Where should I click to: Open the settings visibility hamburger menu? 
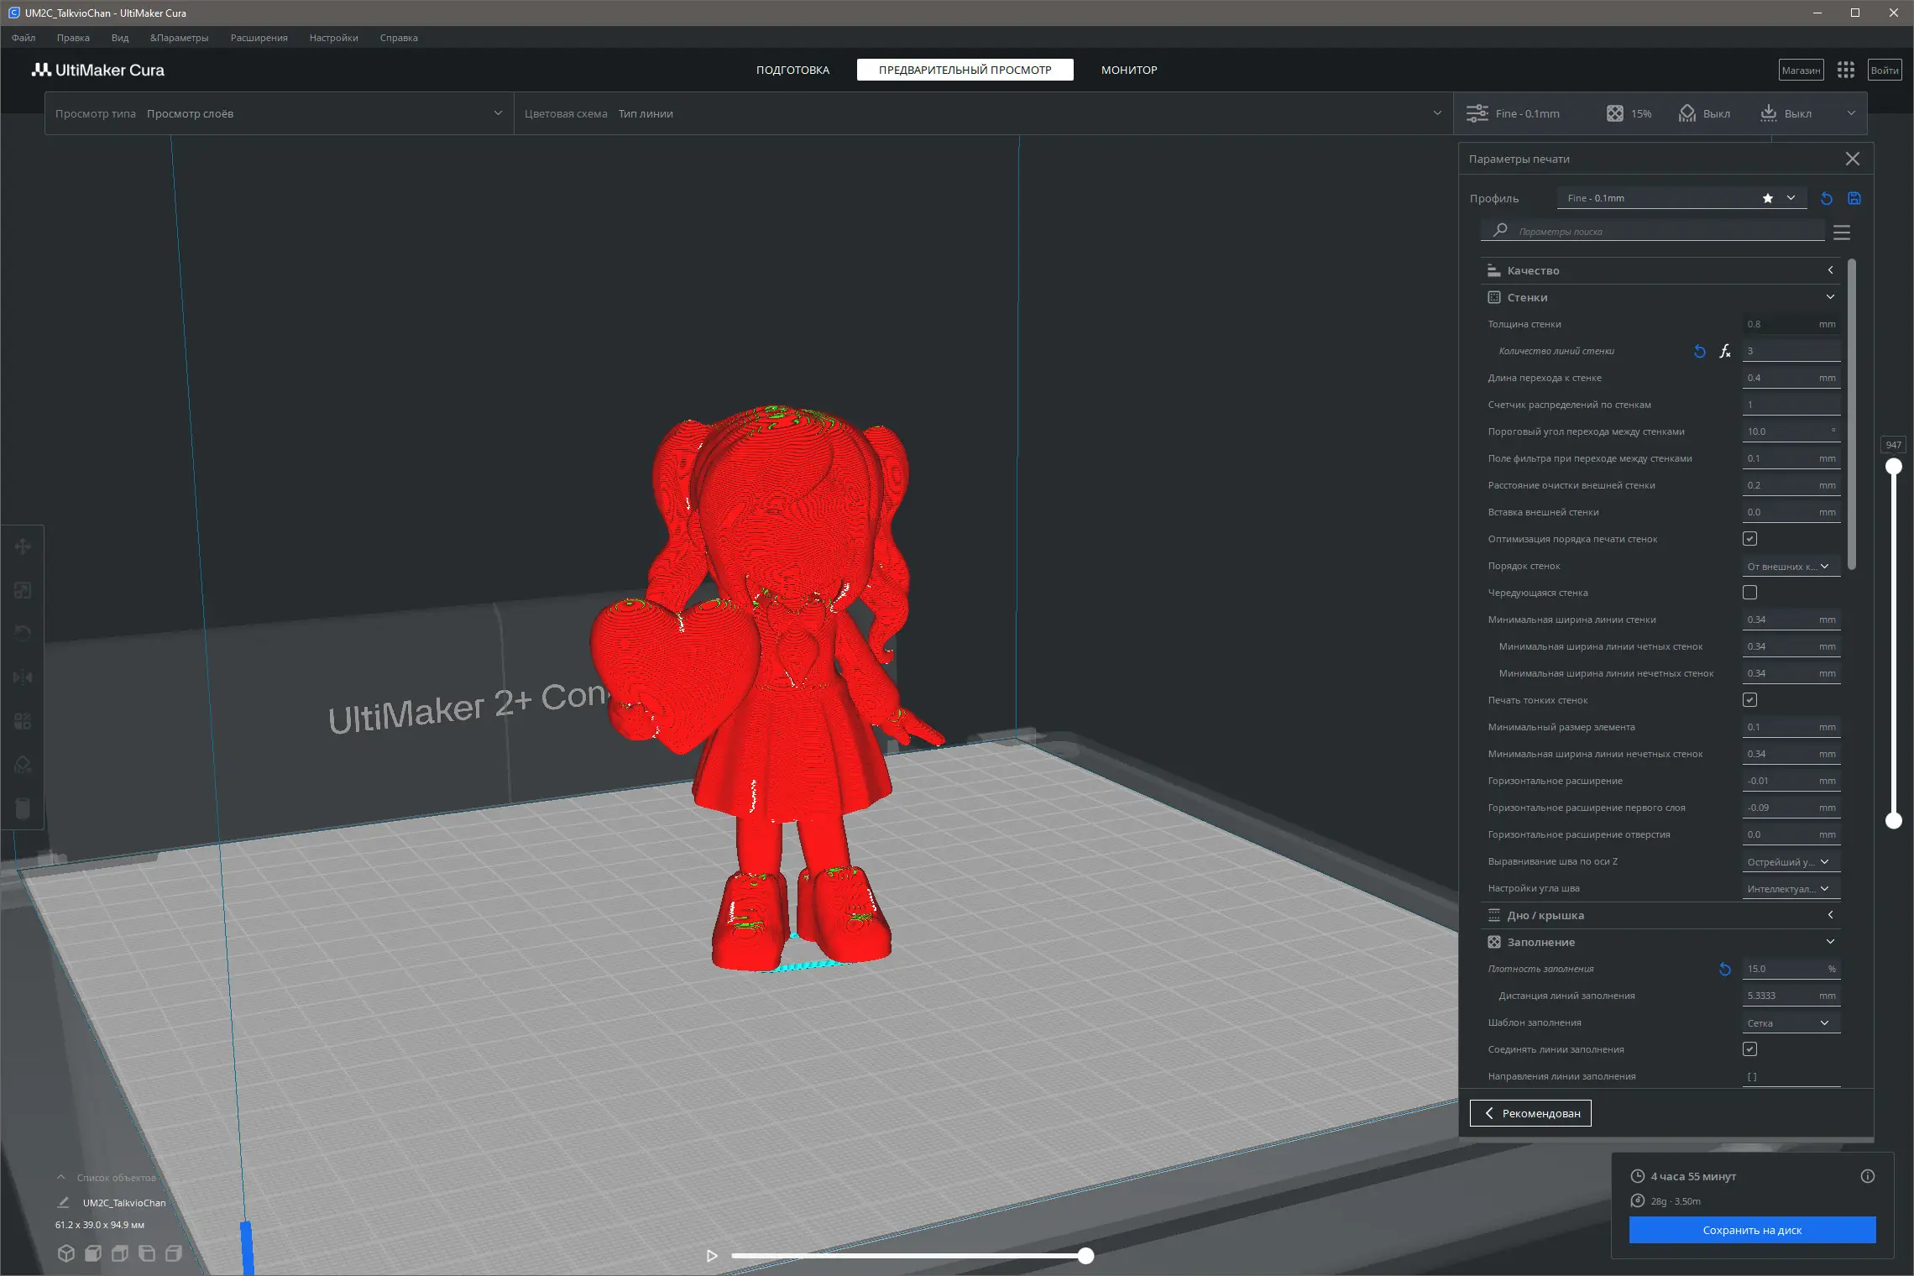[x=1842, y=232]
